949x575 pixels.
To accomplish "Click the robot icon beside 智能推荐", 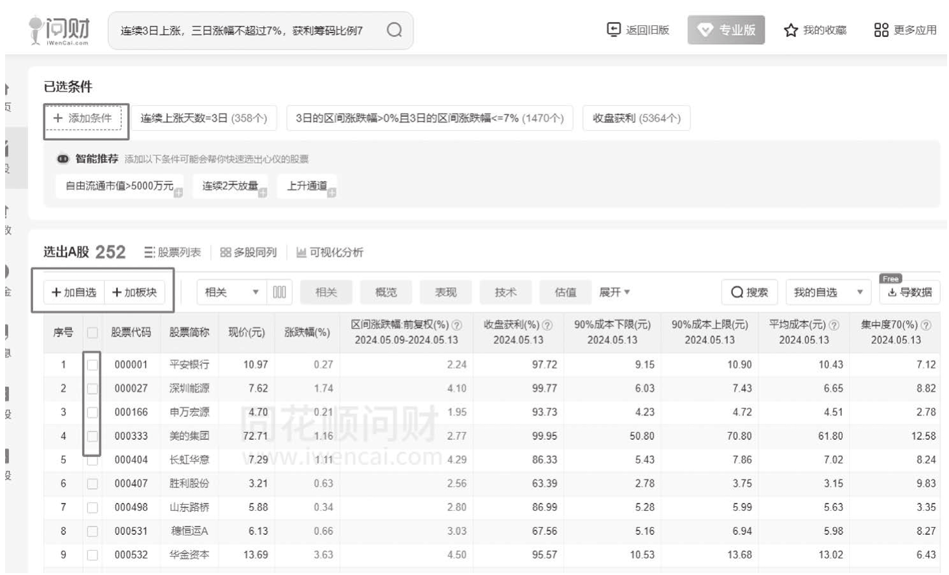I will pyautogui.click(x=63, y=159).
